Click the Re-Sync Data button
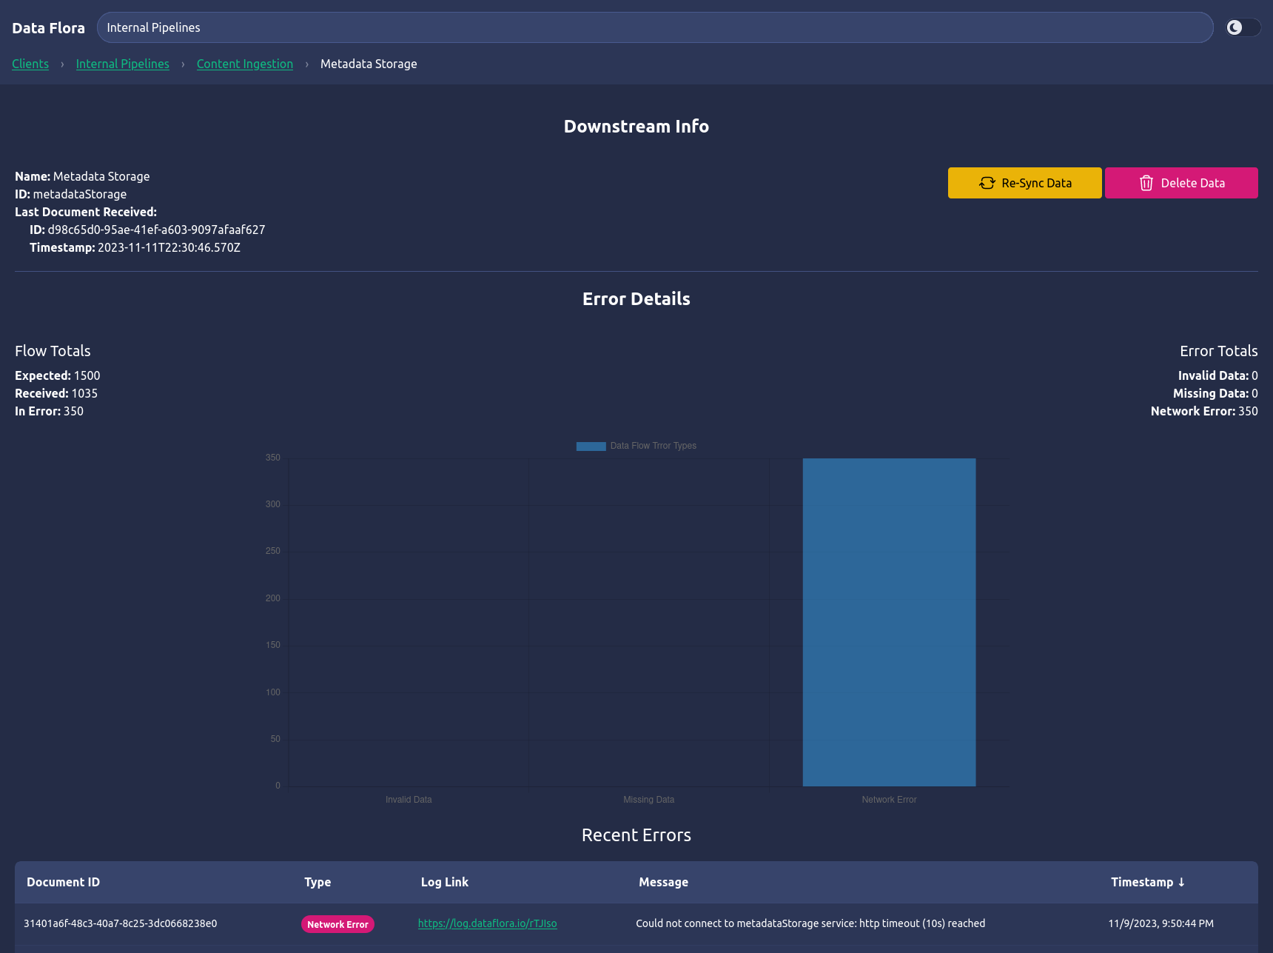The width and height of the screenshot is (1273, 953). tap(1024, 183)
